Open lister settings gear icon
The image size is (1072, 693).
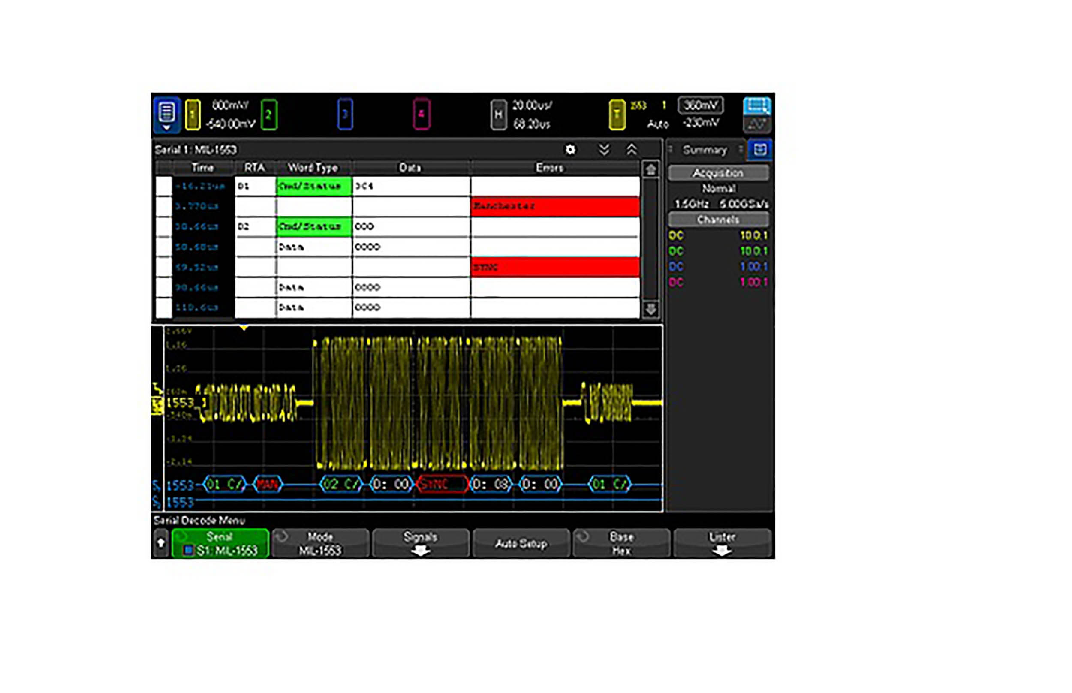(570, 150)
